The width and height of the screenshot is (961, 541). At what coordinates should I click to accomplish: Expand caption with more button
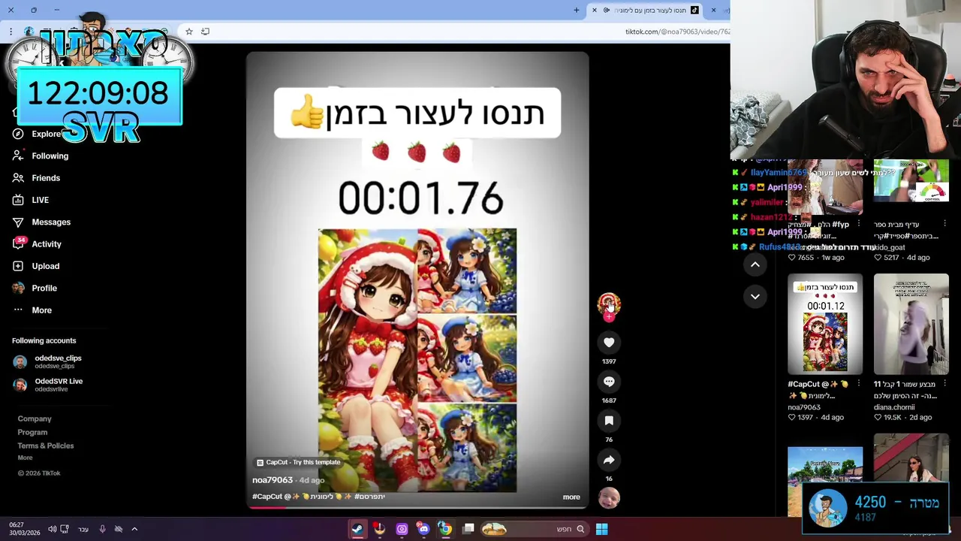pyautogui.click(x=571, y=497)
